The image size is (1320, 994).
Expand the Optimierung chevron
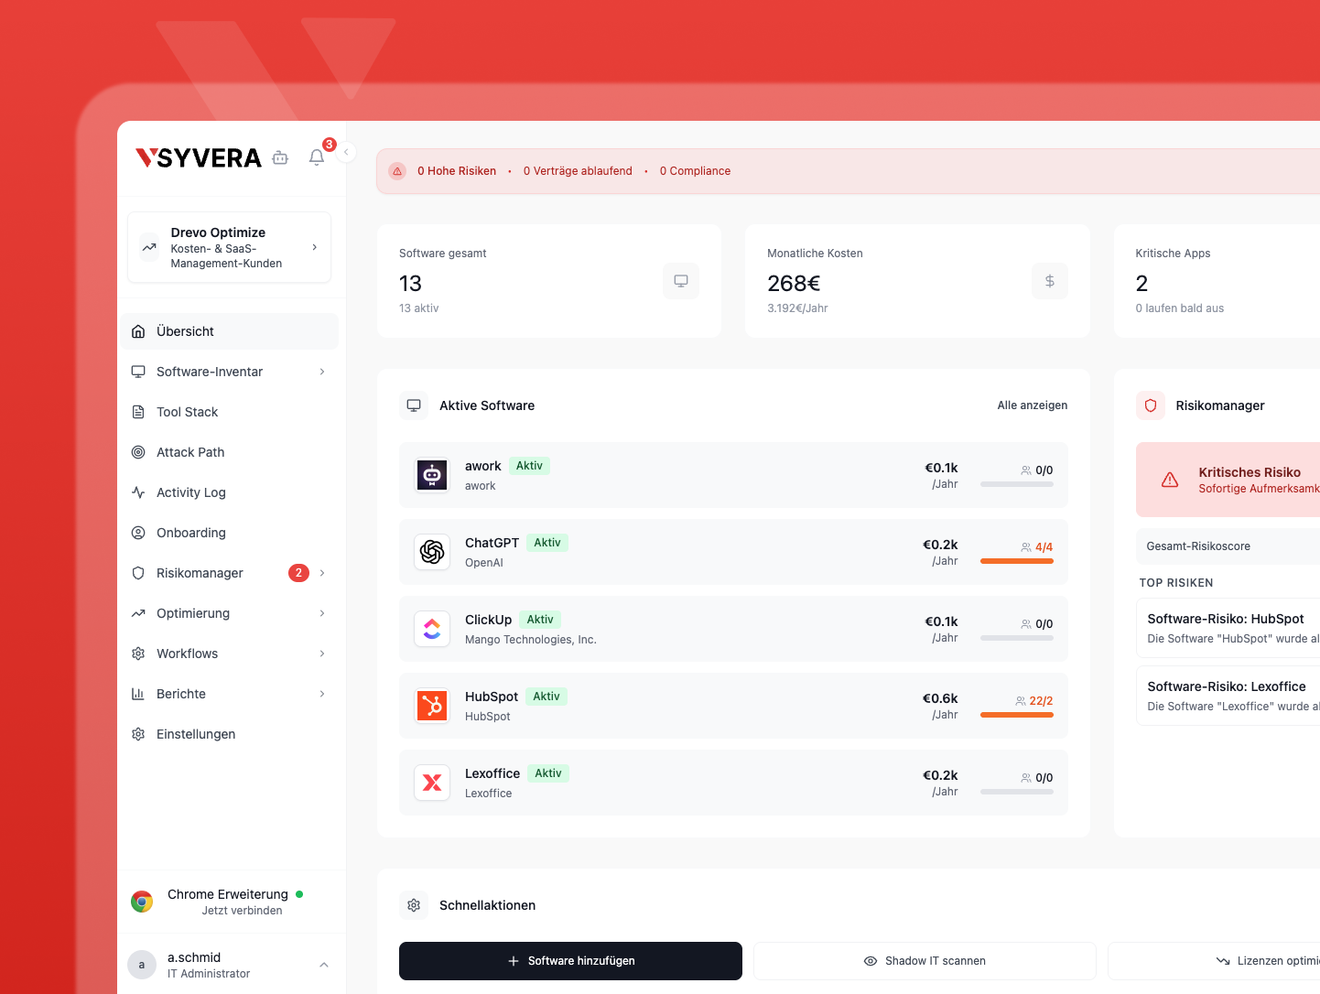coord(322,613)
